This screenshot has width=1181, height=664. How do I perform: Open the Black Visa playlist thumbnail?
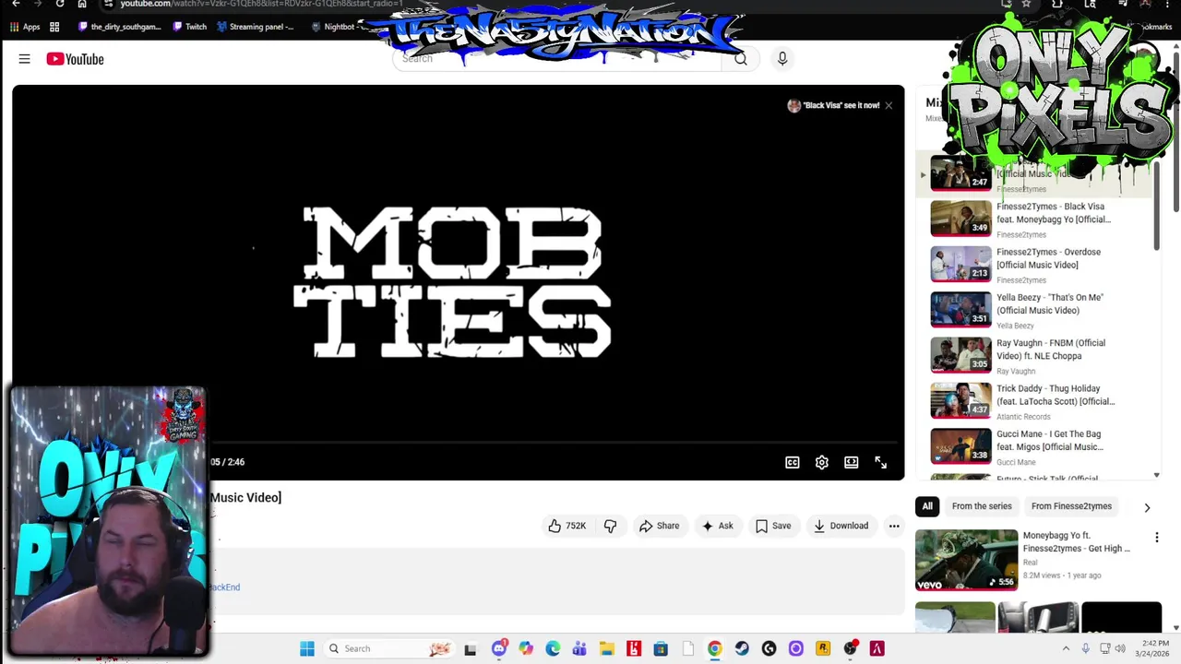point(960,219)
